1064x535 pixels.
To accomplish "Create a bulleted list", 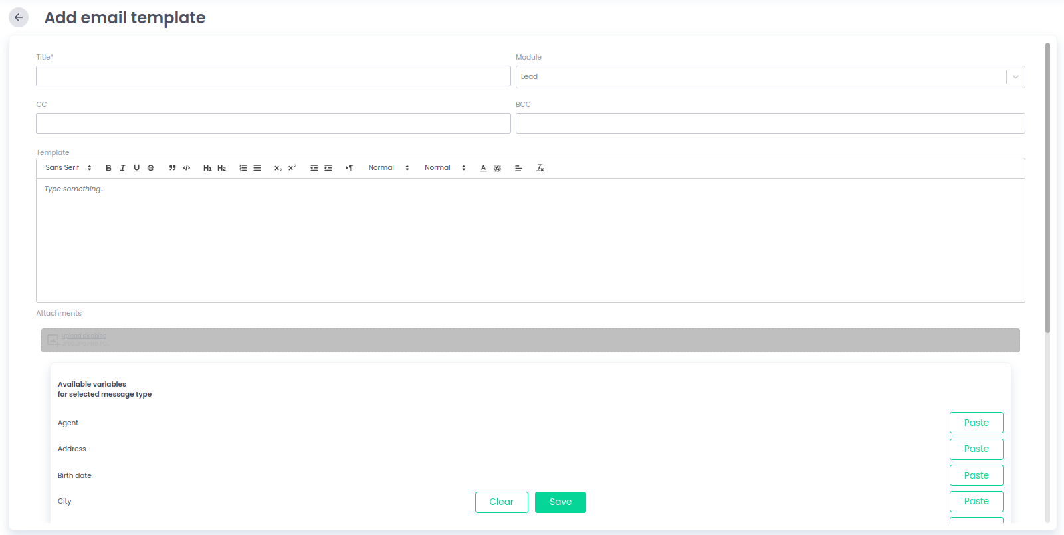I will (257, 168).
